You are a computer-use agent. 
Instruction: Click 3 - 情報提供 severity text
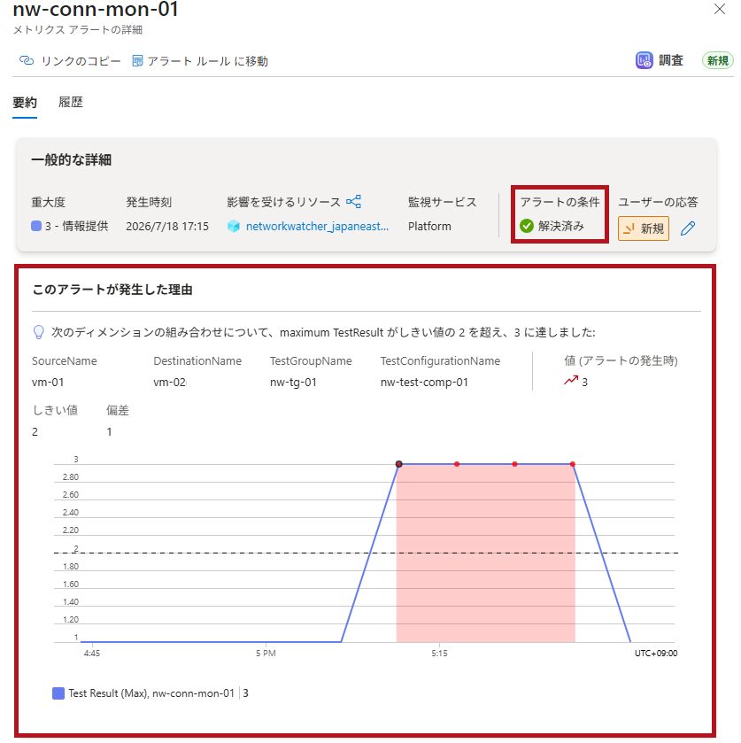pos(77,227)
